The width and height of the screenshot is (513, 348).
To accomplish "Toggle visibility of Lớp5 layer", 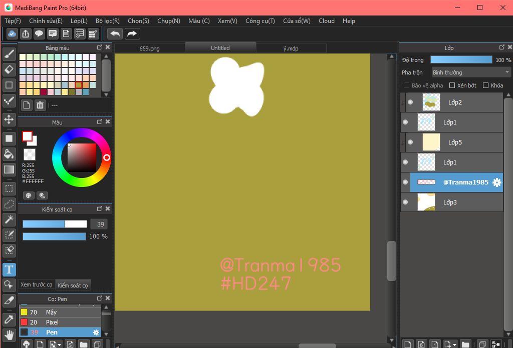I will tap(410, 142).
